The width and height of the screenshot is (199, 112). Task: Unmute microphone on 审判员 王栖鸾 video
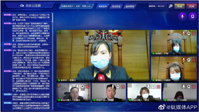184,60
